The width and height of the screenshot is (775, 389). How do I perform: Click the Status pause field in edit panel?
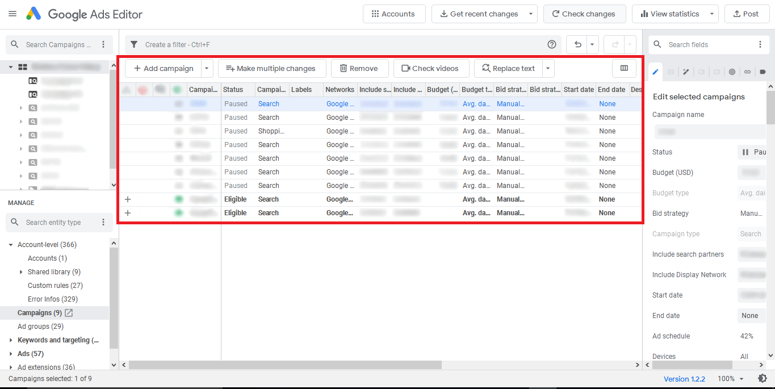point(752,152)
